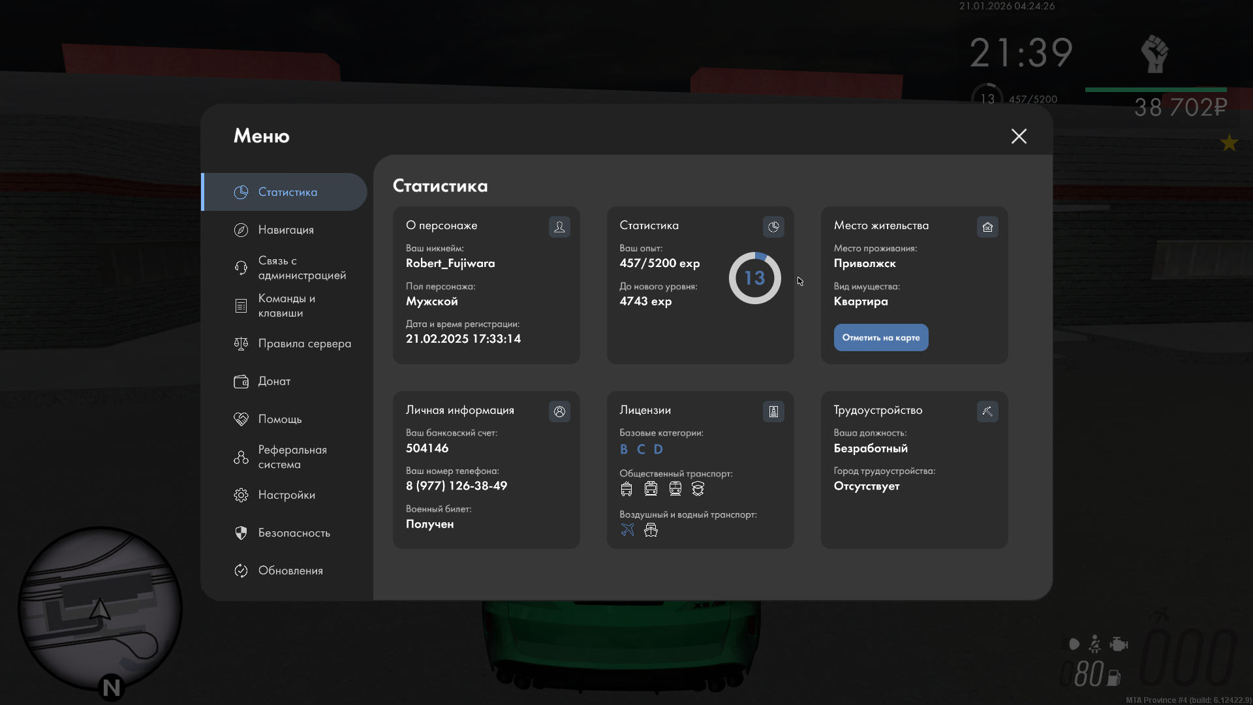The image size is (1253, 705).
Task: Select Команды и клавиши menu item
Action: tap(286, 305)
